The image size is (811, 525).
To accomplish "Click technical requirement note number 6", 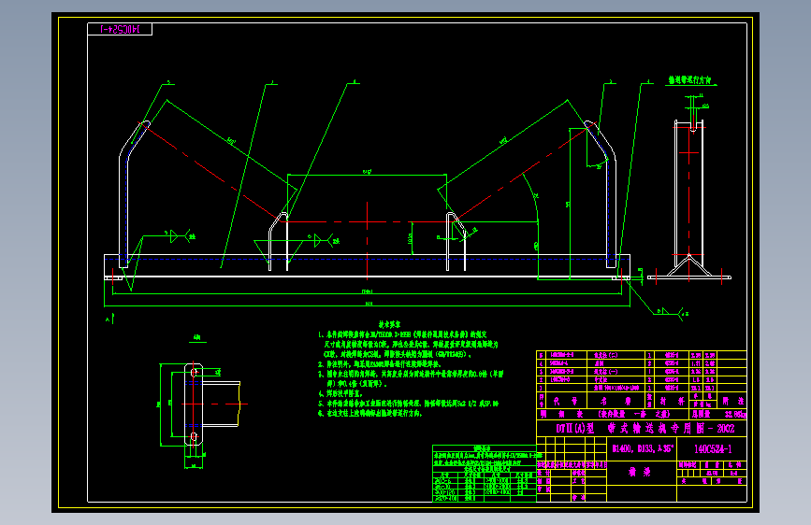I will click(x=370, y=414).
